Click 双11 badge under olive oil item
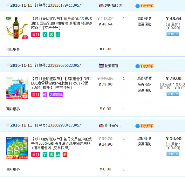Image resolution: width=185 pixels, height=179 pixels. [36, 34]
